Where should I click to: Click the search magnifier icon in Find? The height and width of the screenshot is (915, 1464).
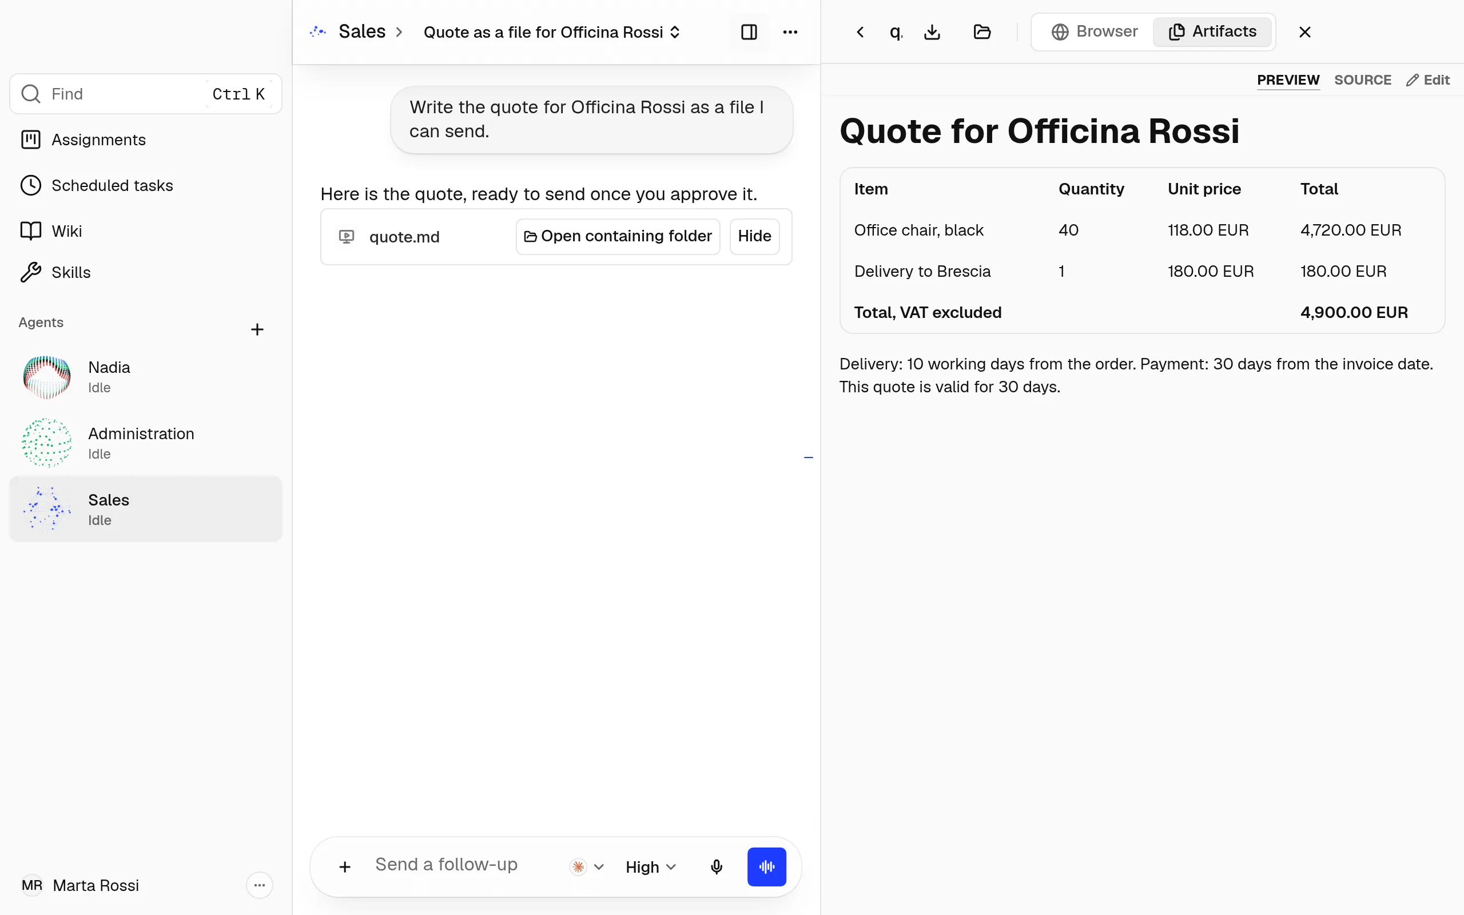[31, 94]
